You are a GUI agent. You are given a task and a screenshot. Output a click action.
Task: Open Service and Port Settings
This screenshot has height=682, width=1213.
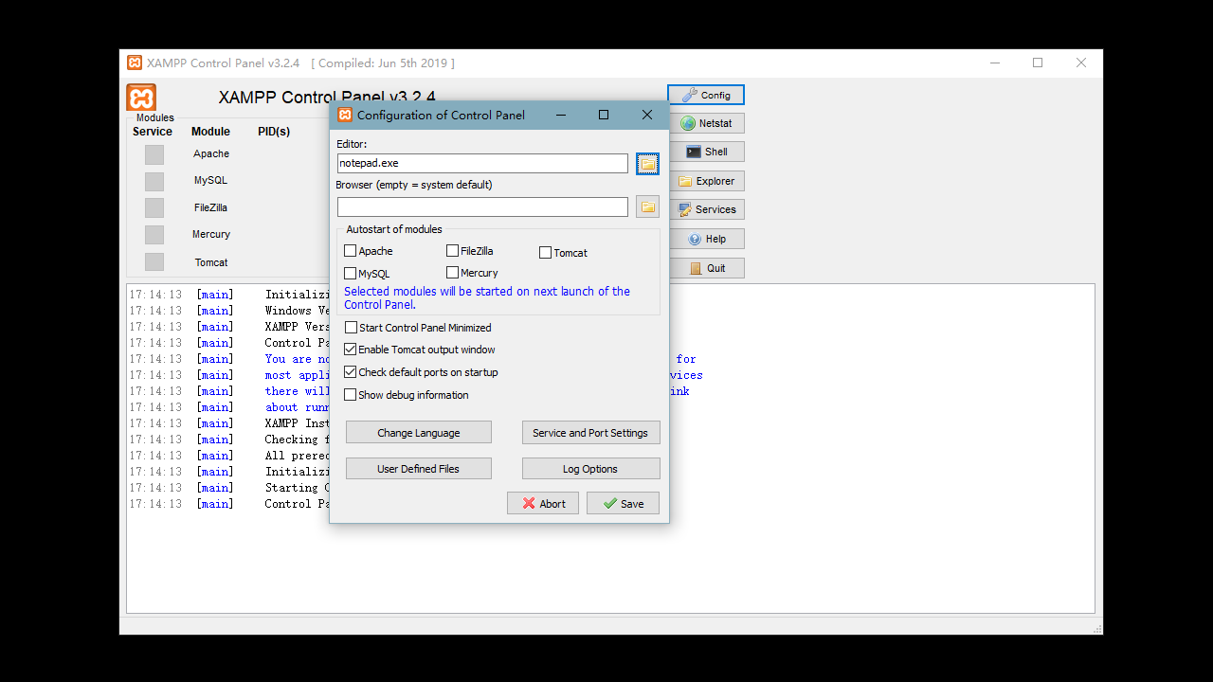point(590,433)
